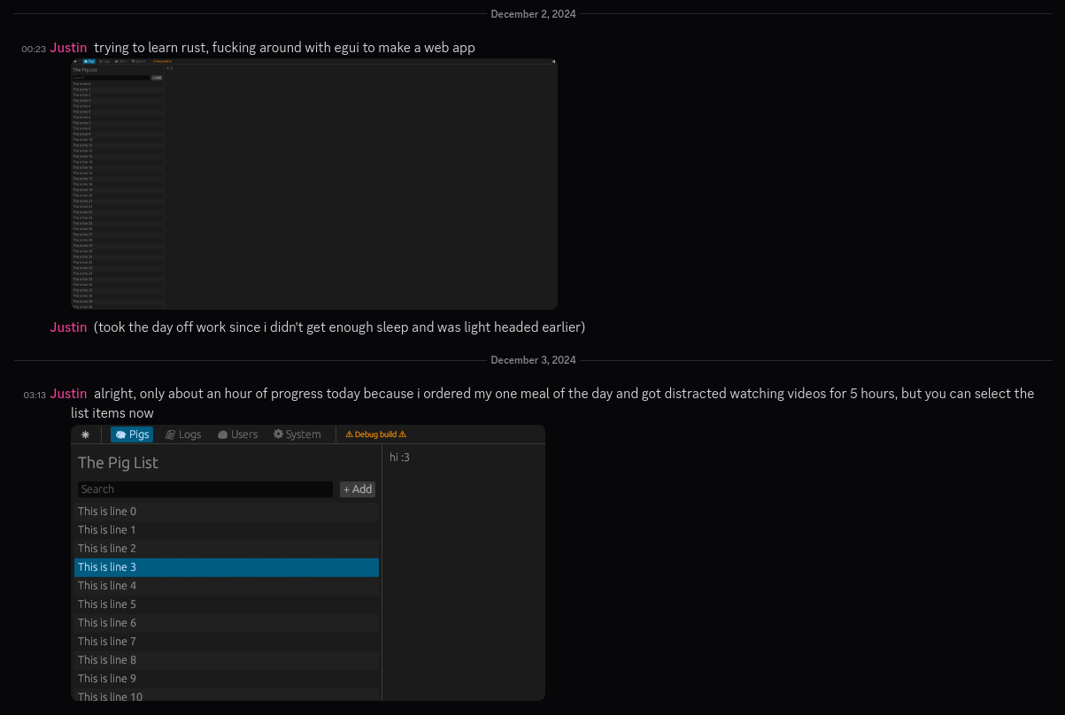Select list row 'This is line 4'

coord(227,586)
